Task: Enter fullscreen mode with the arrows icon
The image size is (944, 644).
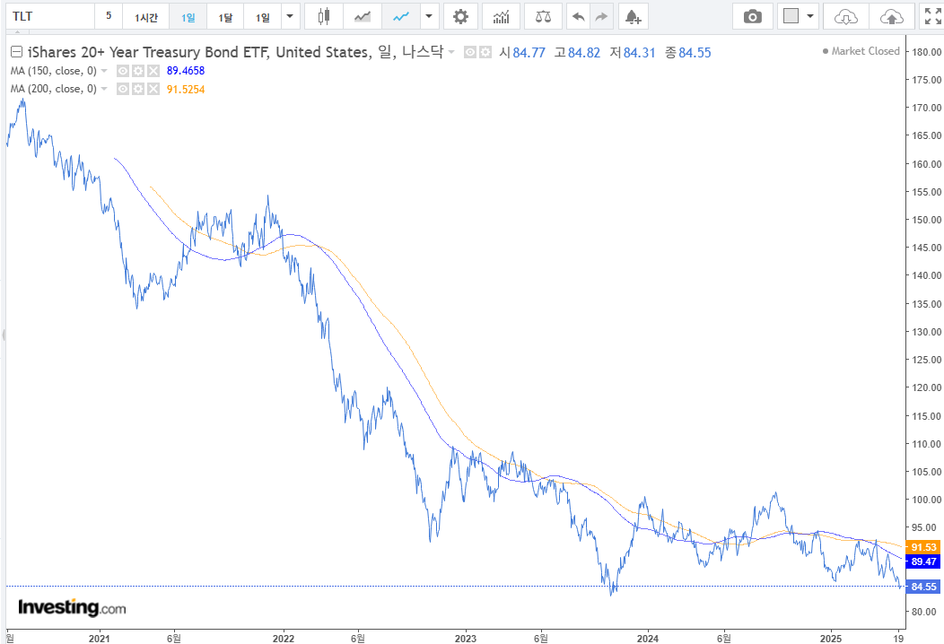Action: tap(932, 16)
